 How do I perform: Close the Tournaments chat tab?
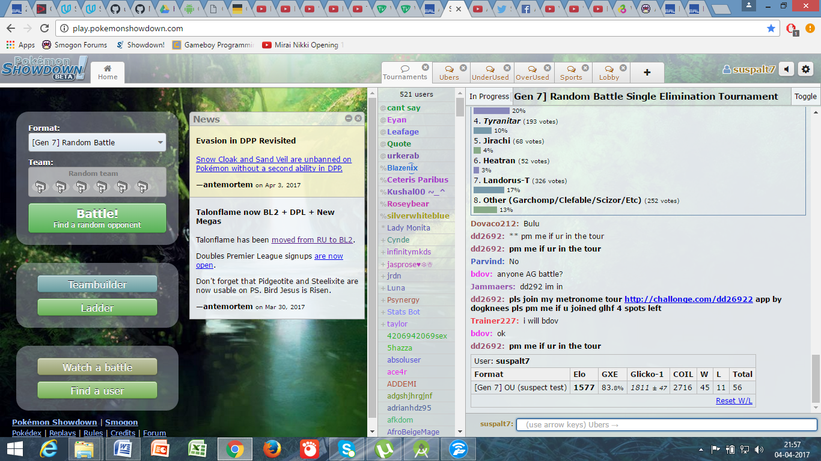[426, 68]
